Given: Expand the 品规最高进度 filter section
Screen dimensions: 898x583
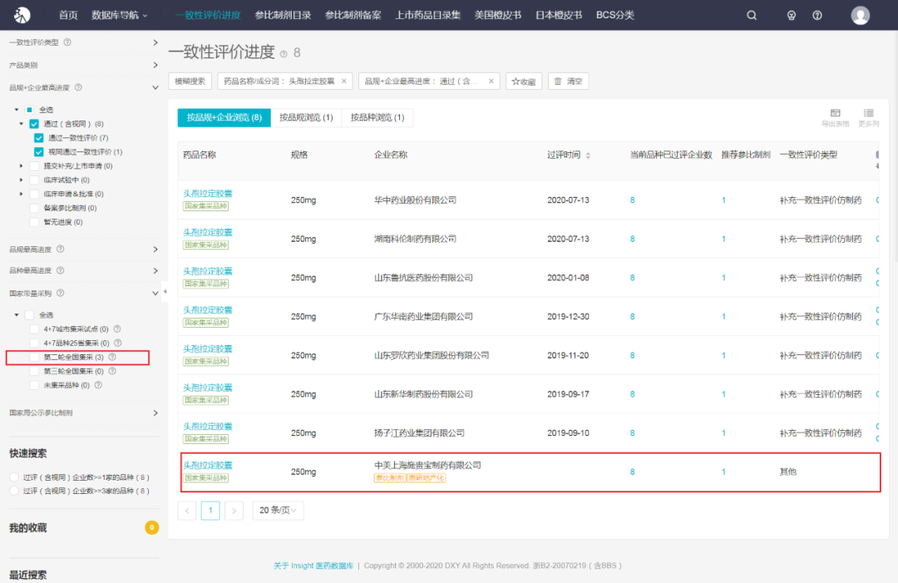Looking at the screenshot, I should [155, 250].
